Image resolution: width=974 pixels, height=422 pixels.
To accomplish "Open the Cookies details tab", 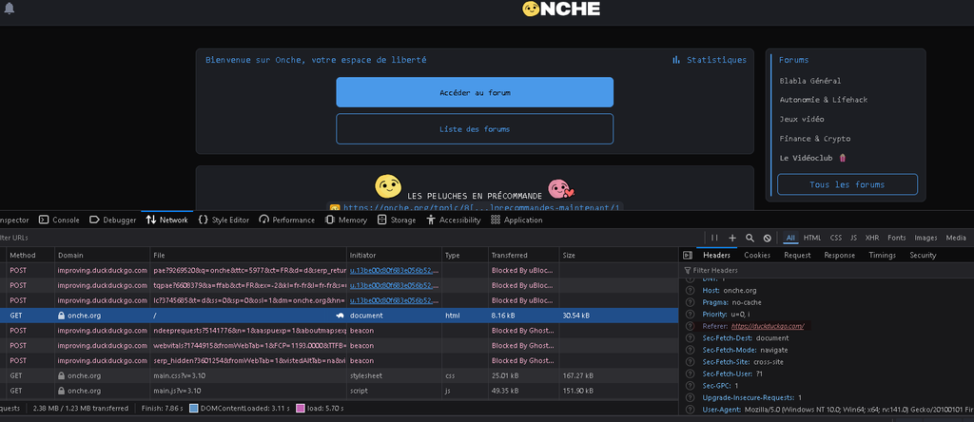I will click(757, 255).
